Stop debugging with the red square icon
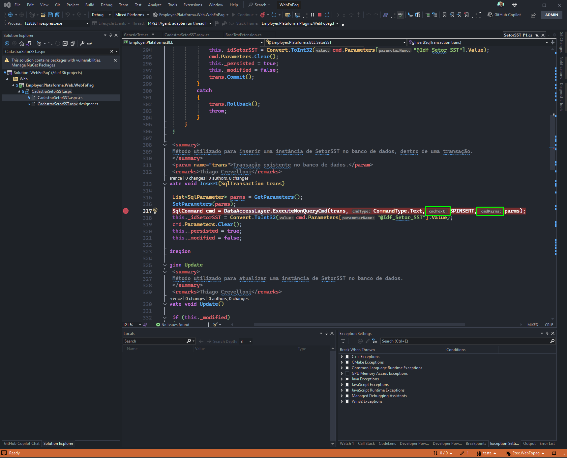 click(x=320, y=15)
